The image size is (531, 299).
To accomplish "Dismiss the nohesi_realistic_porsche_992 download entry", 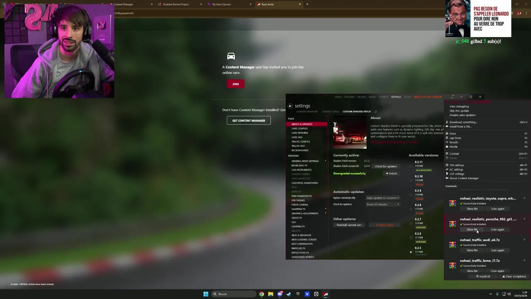I will pos(524,219).
